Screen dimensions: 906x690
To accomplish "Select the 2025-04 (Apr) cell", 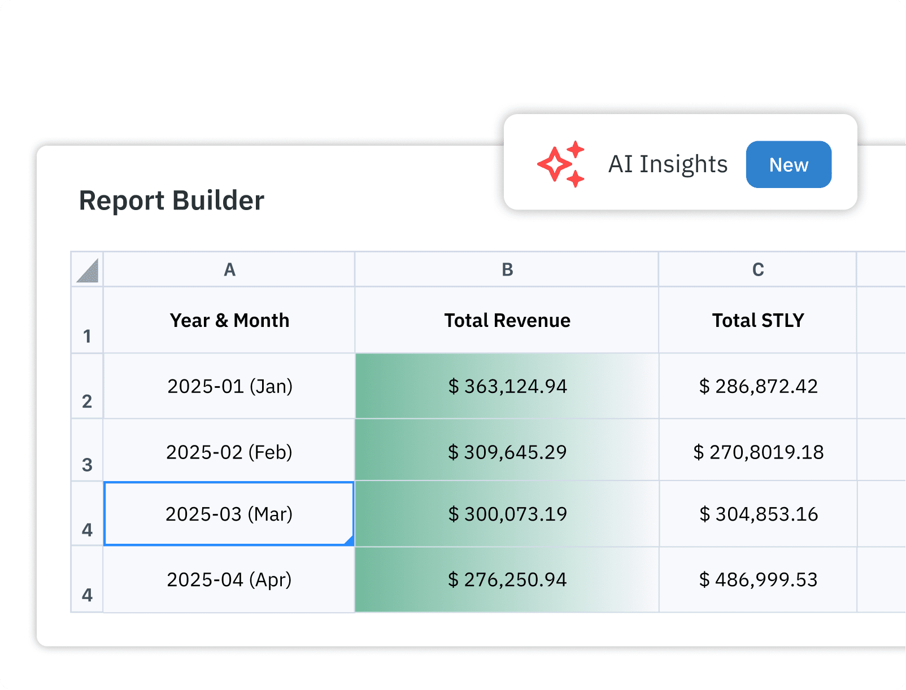I will 229,580.
